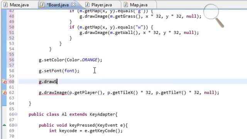Click on g.setFont(font); line
Image resolution: width=247 pixels, height=139 pixels.
click(59, 71)
